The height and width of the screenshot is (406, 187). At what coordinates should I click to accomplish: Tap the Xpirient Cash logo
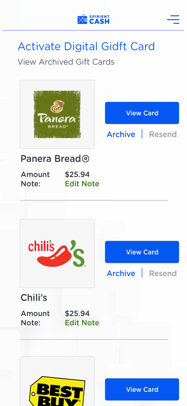click(93, 19)
